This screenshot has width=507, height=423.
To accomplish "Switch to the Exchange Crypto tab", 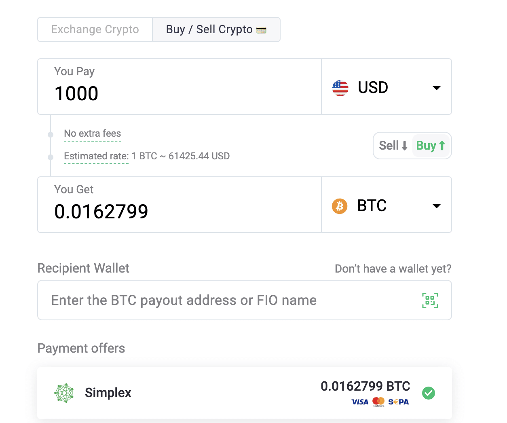I will tap(95, 30).
